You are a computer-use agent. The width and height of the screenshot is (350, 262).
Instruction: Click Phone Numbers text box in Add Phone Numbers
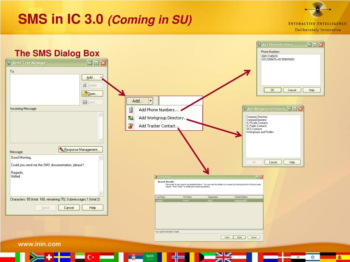coord(291,70)
